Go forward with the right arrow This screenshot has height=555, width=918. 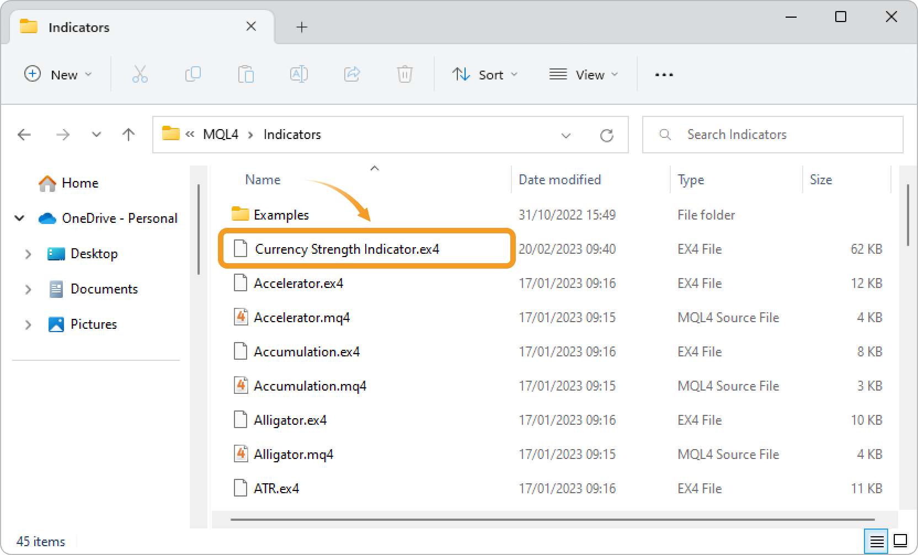click(63, 135)
